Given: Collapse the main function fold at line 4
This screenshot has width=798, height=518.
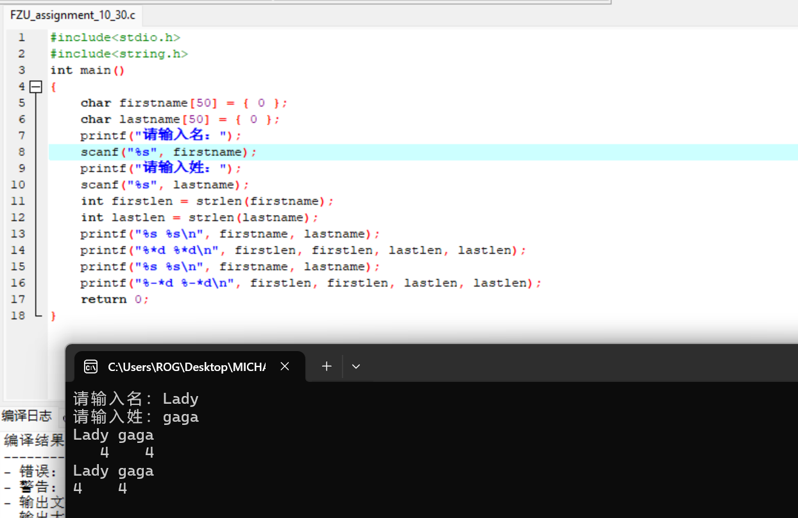Looking at the screenshot, I should point(36,87).
